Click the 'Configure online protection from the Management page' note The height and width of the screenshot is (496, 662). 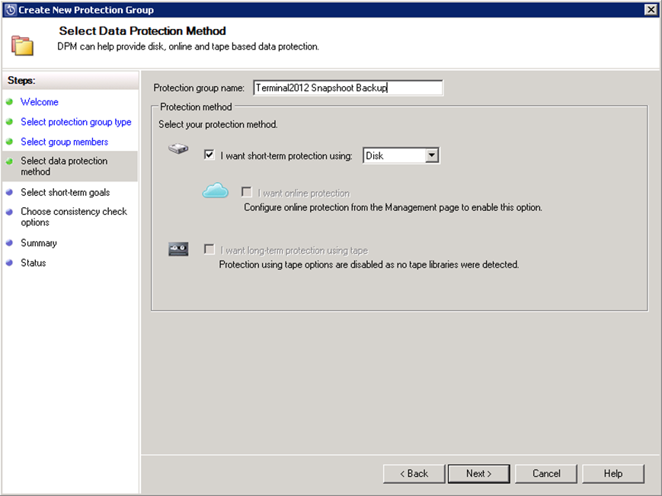point(393,207)
